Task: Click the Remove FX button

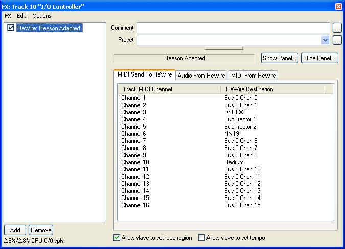Action: pos(41,230)
